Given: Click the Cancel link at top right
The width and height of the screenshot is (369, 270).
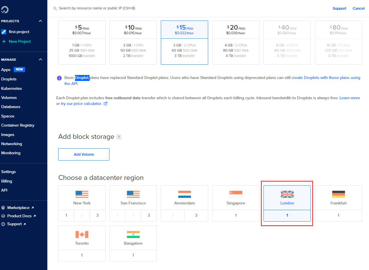Looking at the screenshot, I should (359, 9).
